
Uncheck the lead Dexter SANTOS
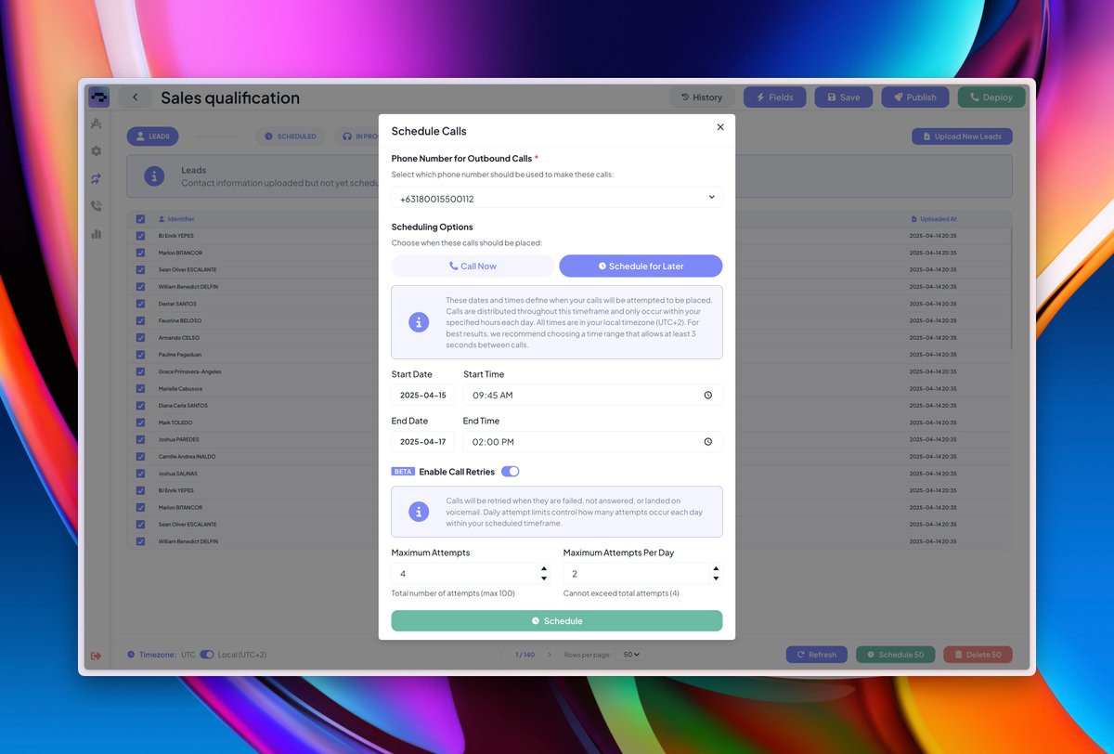140,303
